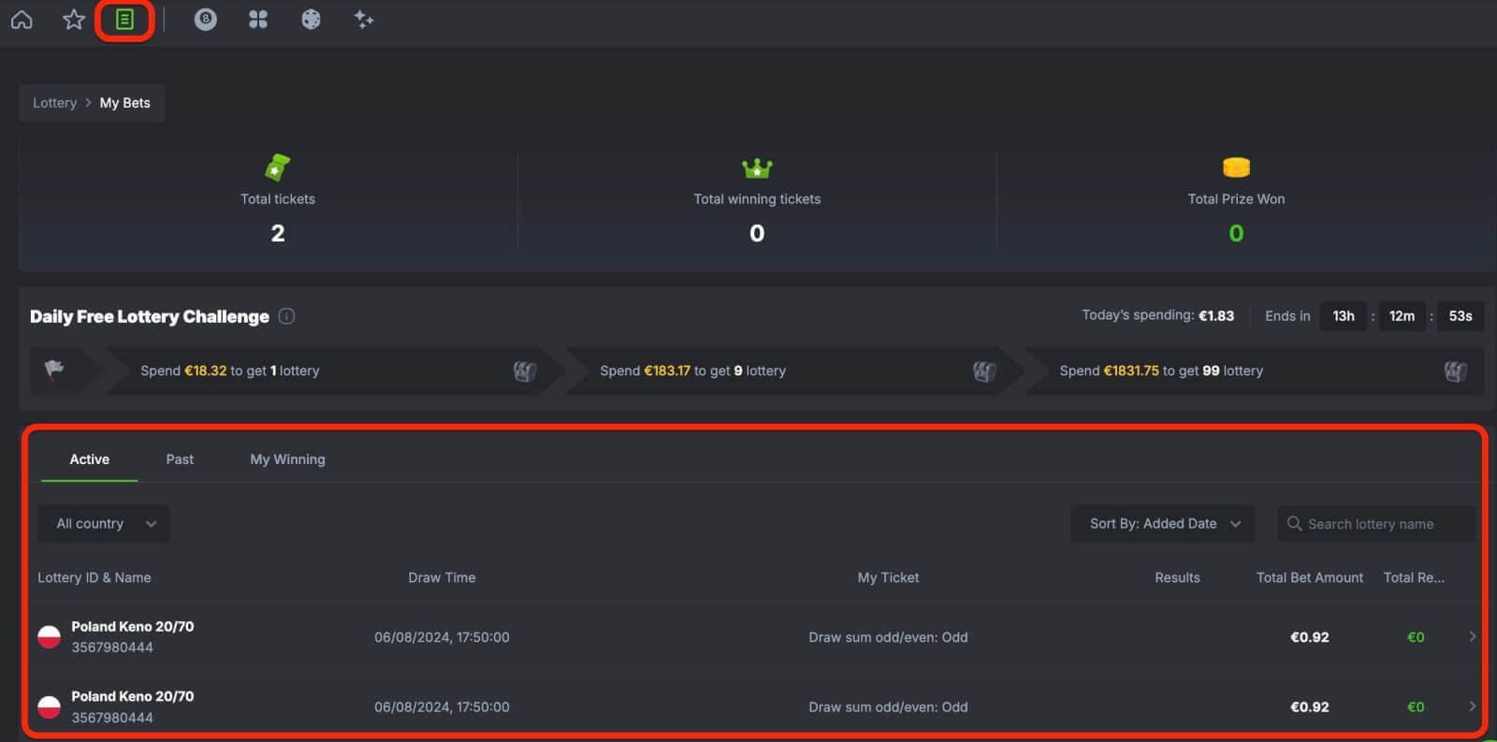Select the dice-ball game icon
This screenshot has height=742, width=1497.
coord(311,20)
